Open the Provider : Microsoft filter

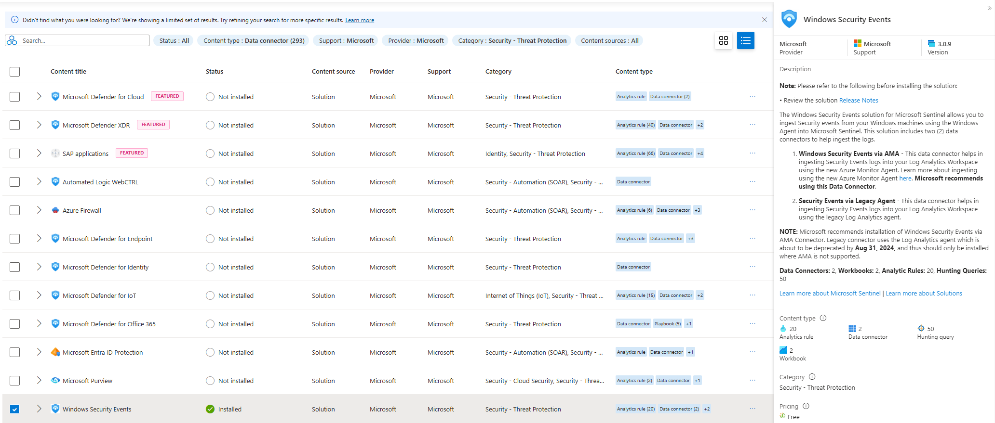(416, 40)
